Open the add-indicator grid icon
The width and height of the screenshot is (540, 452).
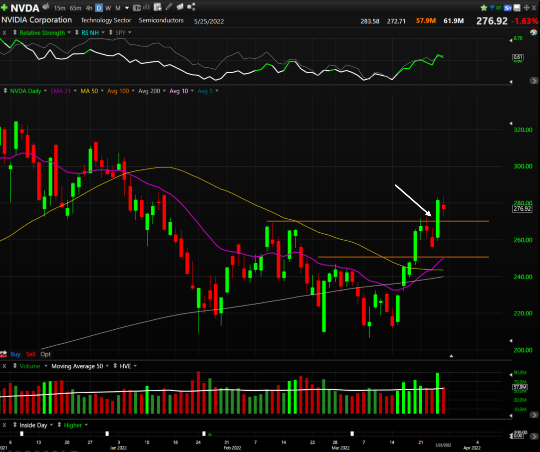157,7
